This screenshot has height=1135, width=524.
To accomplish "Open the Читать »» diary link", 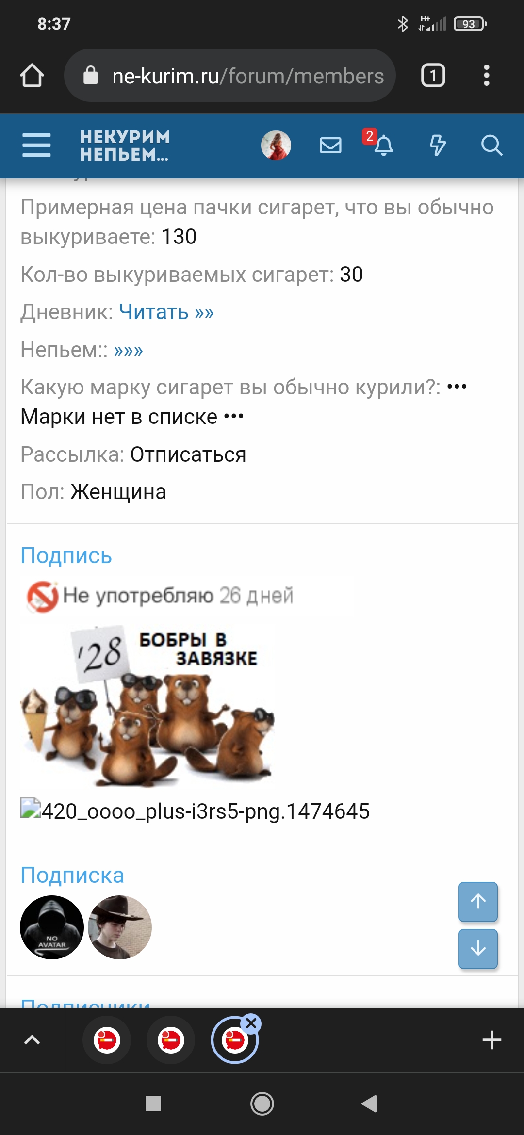I will (x=166, y=312).
